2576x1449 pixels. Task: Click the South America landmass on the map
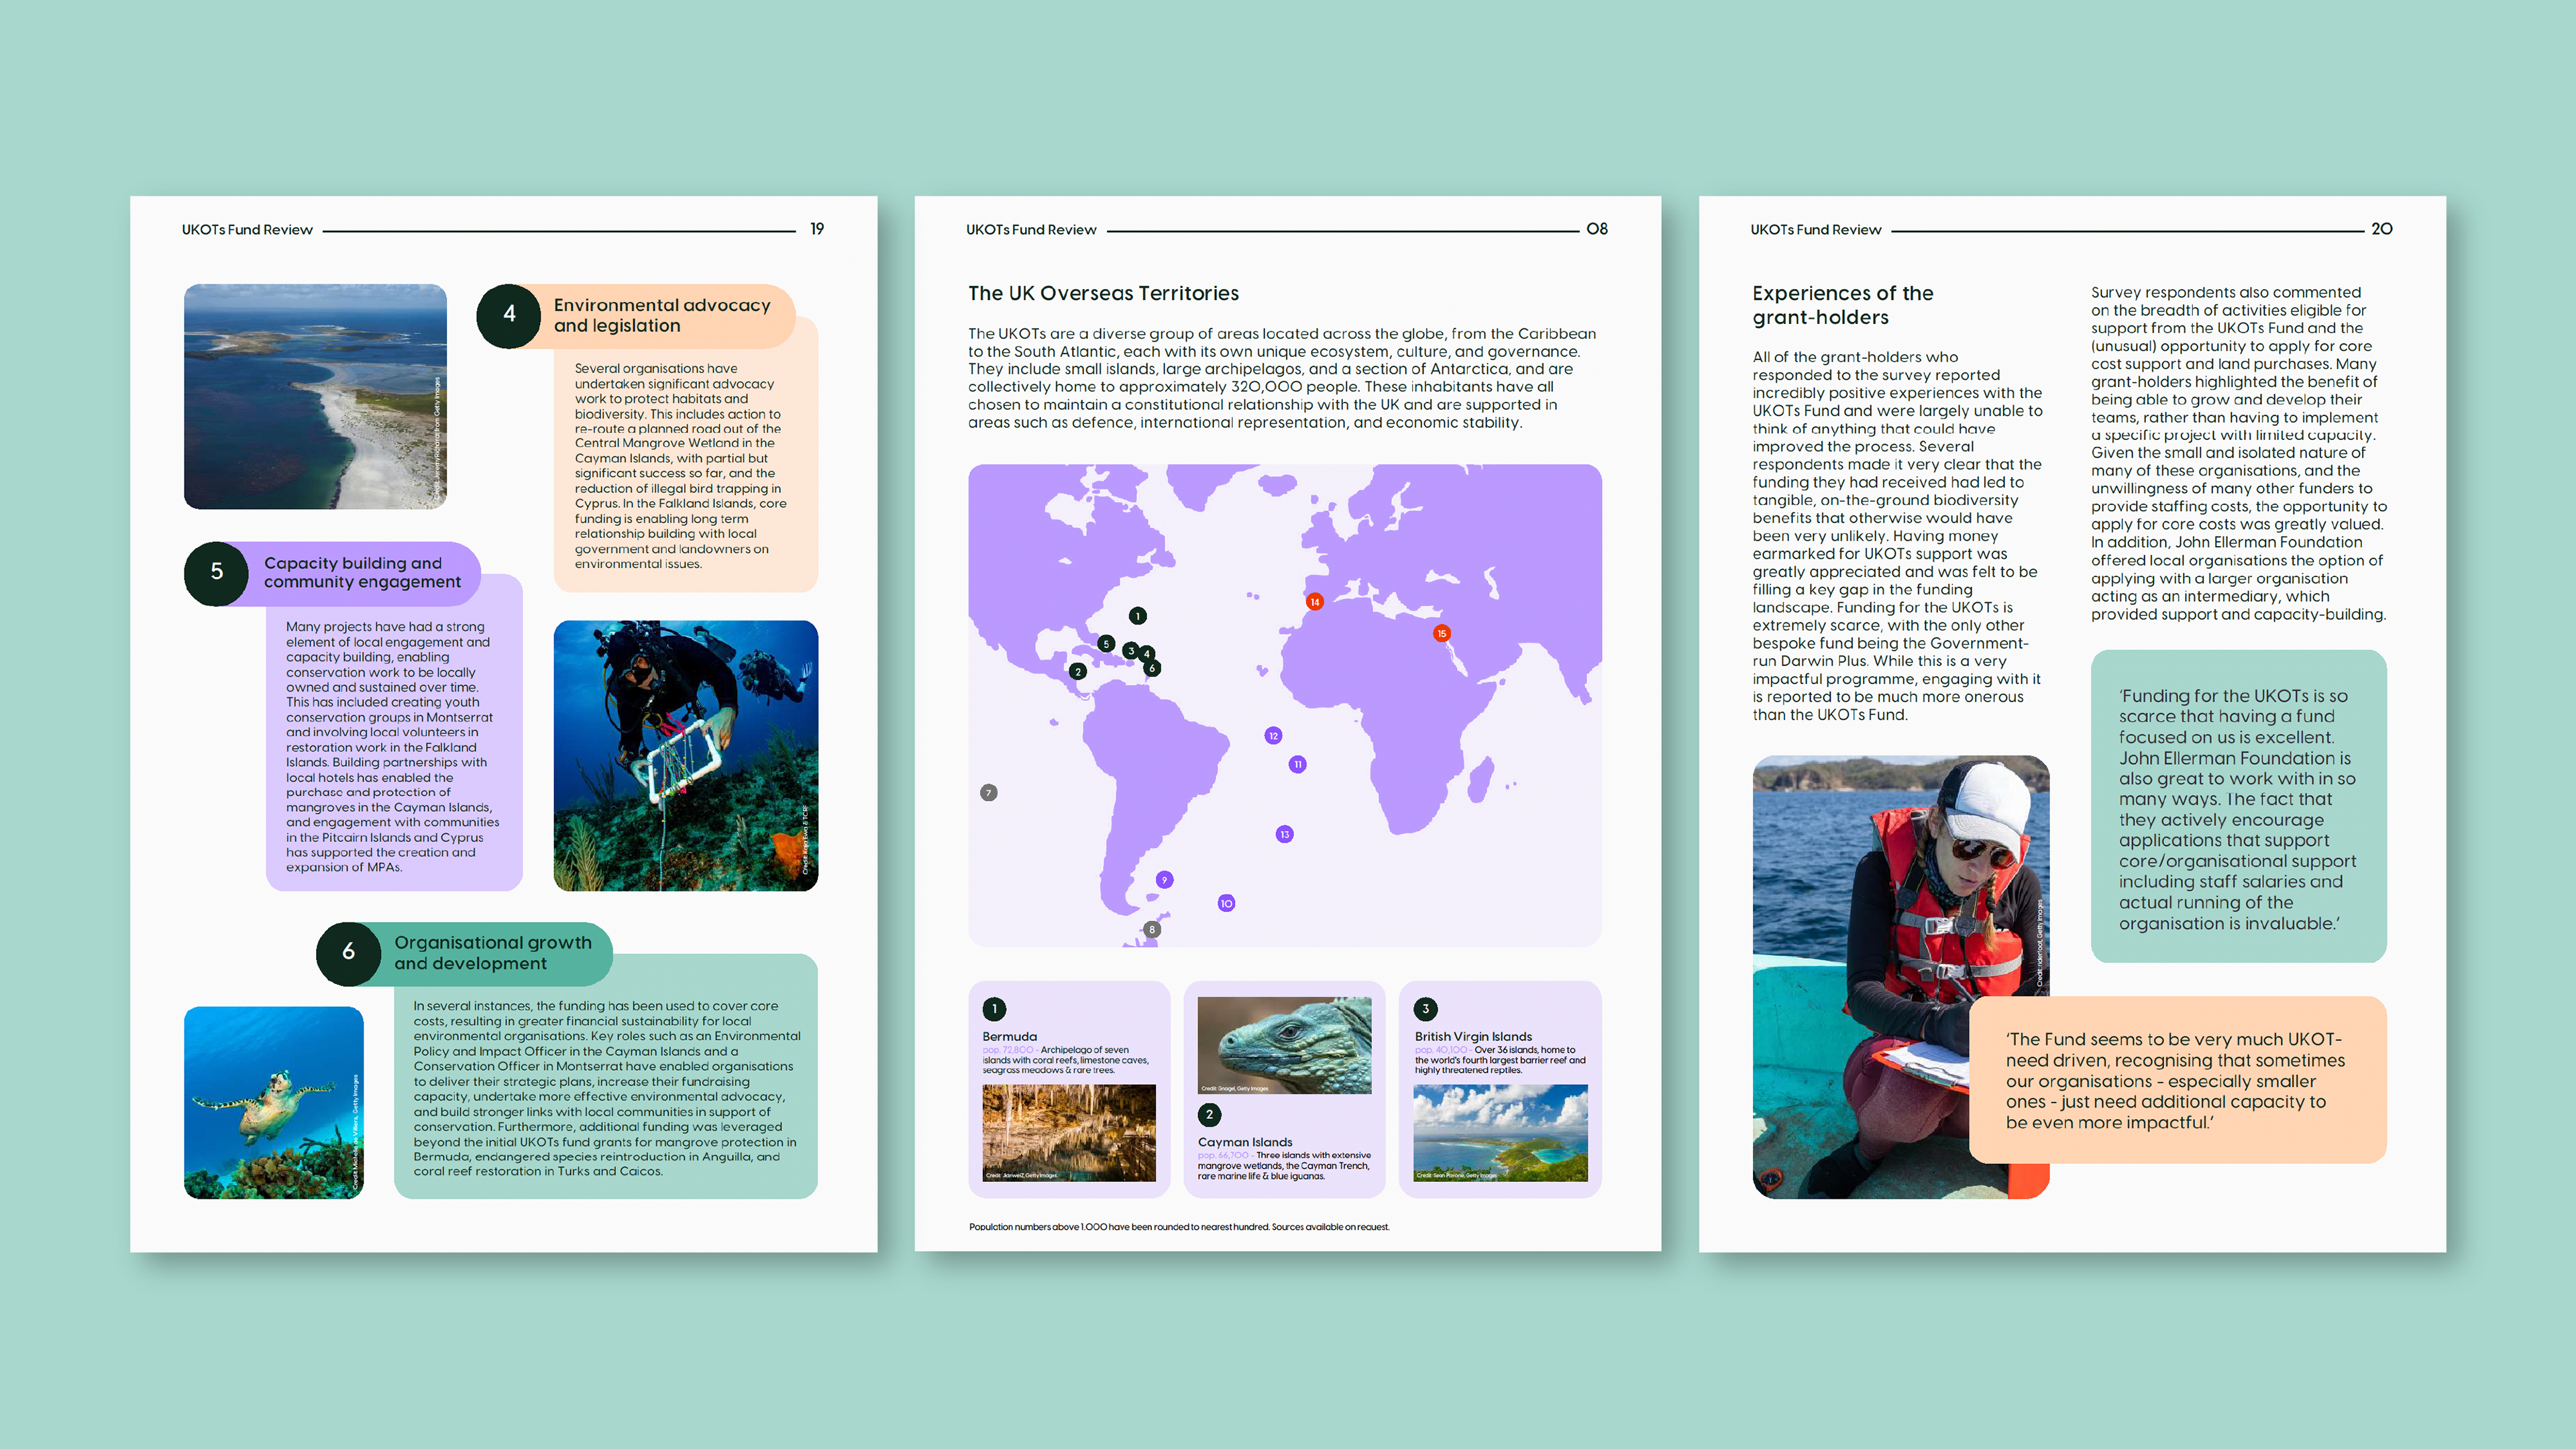tap(1150, 790)
